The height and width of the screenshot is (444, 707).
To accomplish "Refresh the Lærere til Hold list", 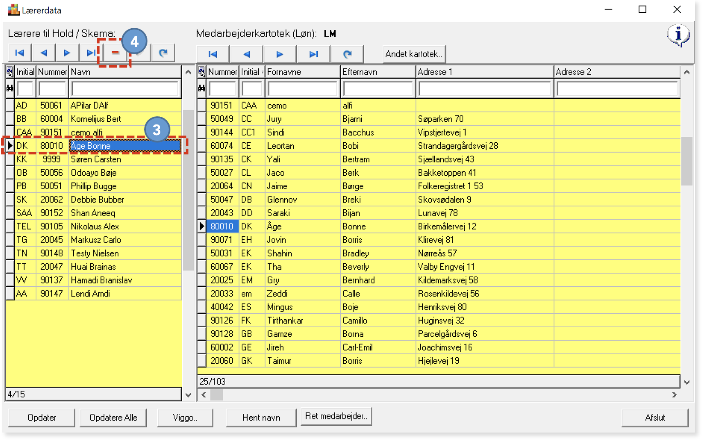I will [x=163, y=53].
